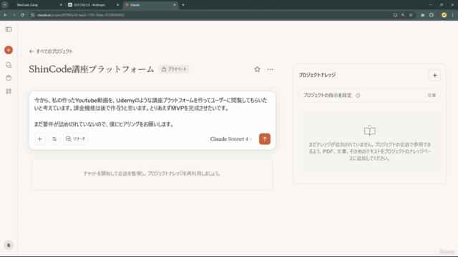Viewport: 458px width, 257px height.
Task: Click the プロジェクトナレッジ heading
Action: [x=317, y=75]
